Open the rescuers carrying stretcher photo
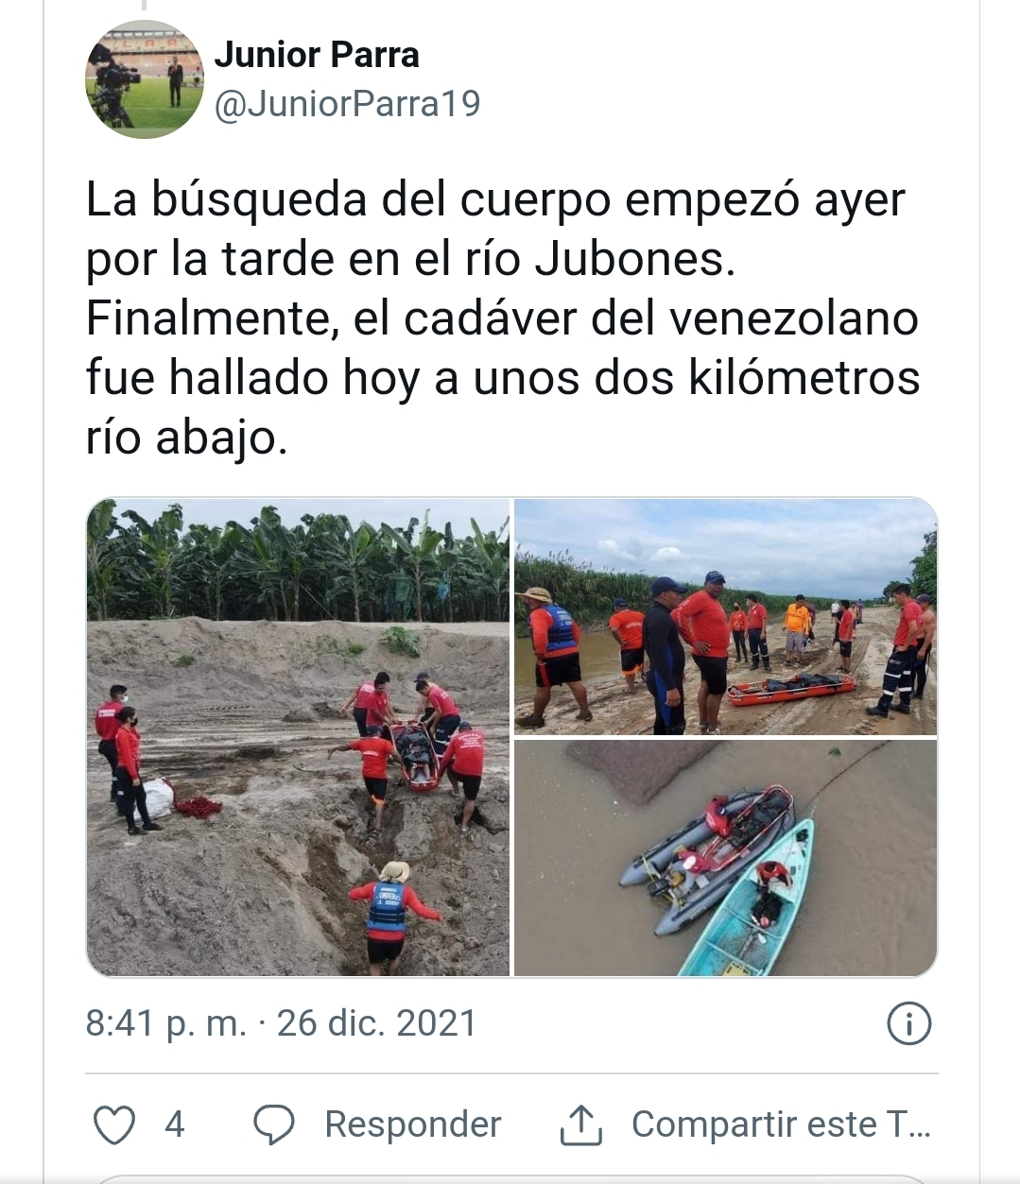This screenshot has height=1184, width=1020. (298, 737)
